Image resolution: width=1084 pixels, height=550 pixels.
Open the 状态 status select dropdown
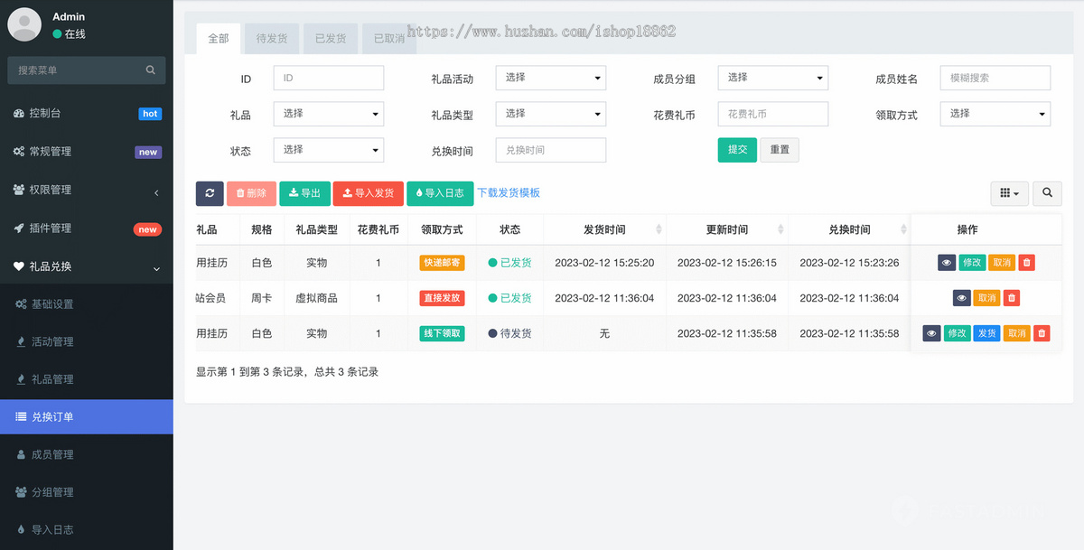[328, 150]
